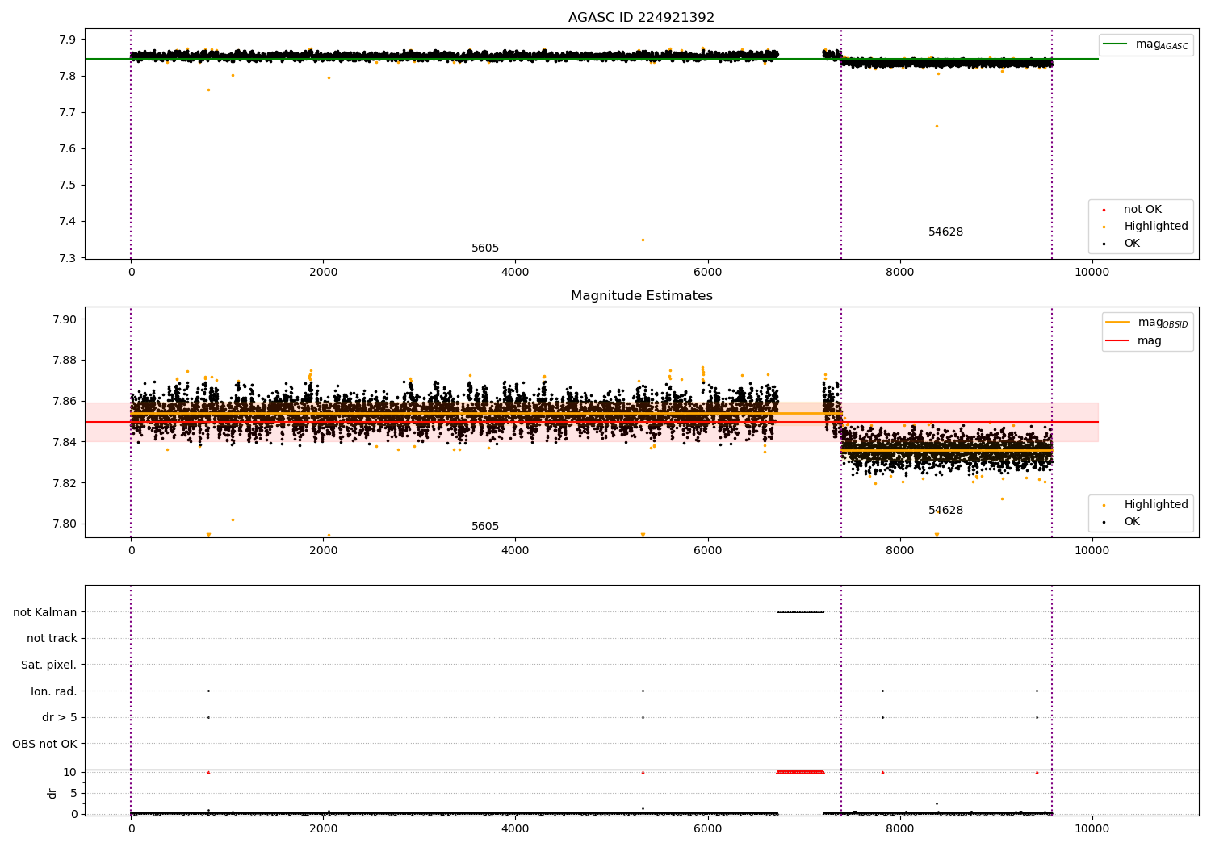Image resolution: width=1211 pixels, height=847 pixels.
Task: Click y-axis tick 7.80 in Magnitude Estimates plot
Action: (65, 524)
